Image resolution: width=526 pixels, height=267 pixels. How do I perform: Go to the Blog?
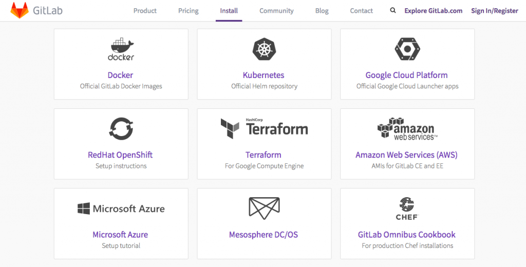click(322, 11)
